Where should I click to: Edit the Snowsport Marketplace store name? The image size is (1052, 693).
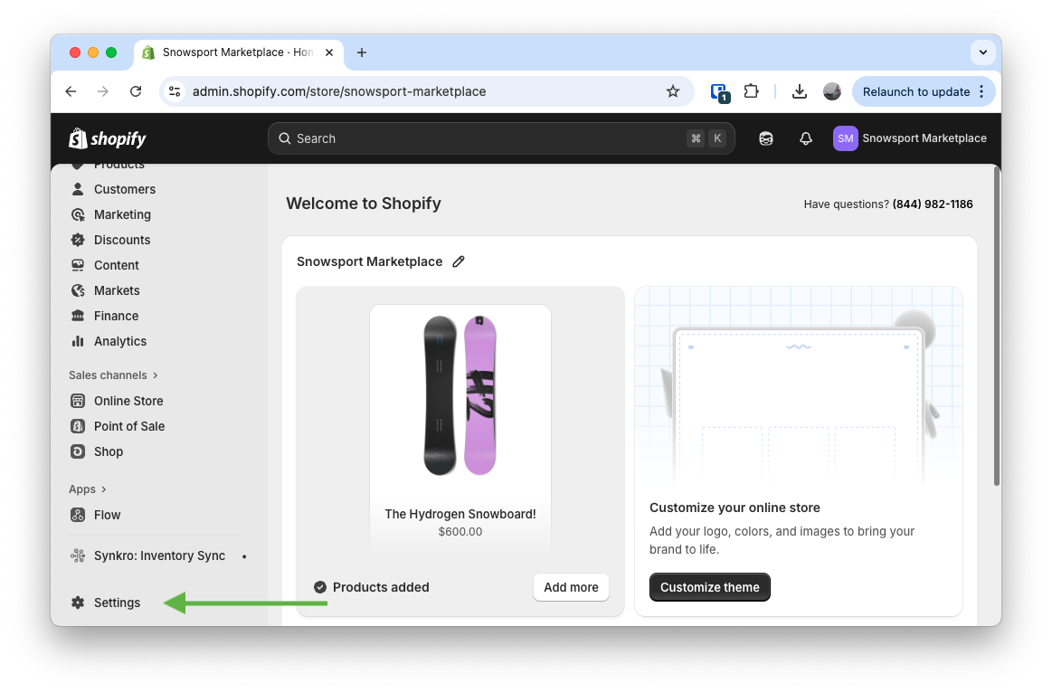click(459, 261)
